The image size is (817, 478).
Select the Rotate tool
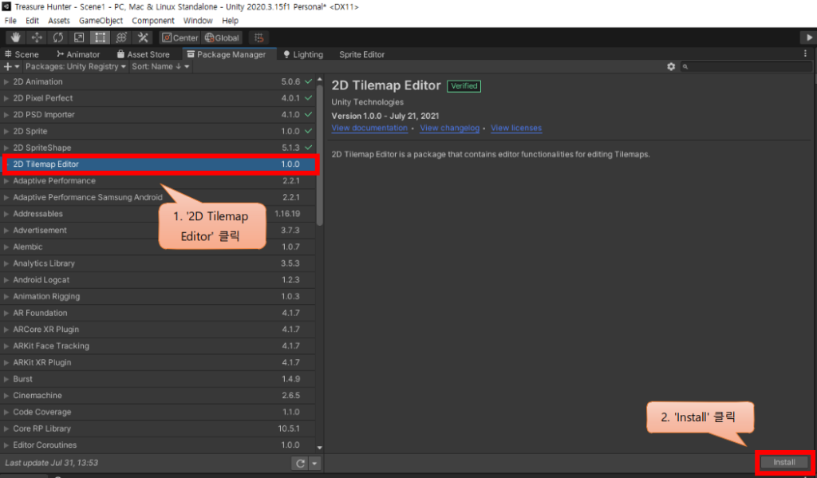[x=57, y=38]
